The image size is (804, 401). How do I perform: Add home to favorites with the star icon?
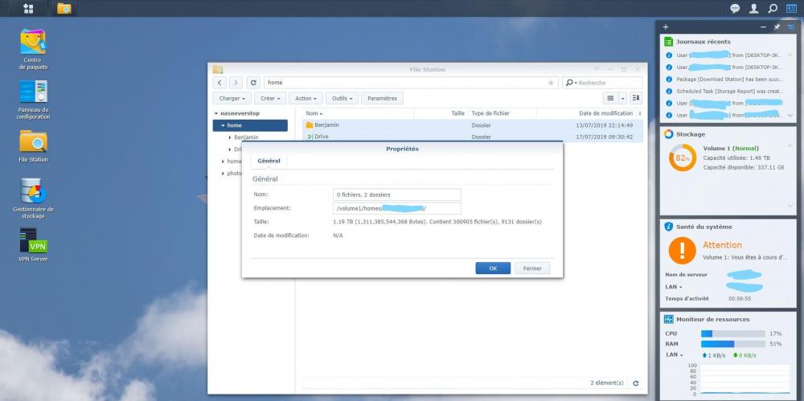coord(551,83)
